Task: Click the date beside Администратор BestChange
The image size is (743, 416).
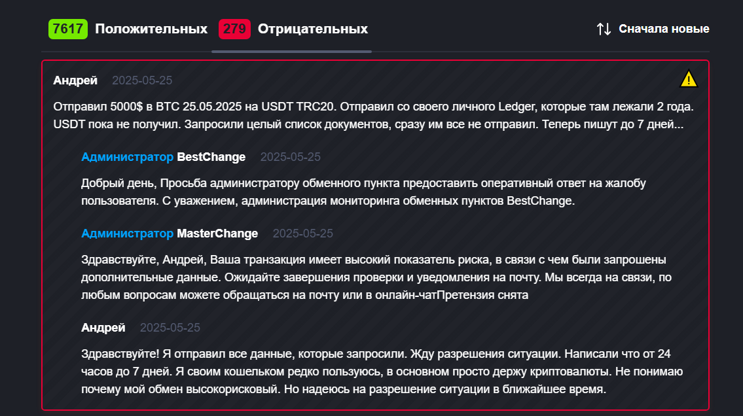Action: point(290,157)
